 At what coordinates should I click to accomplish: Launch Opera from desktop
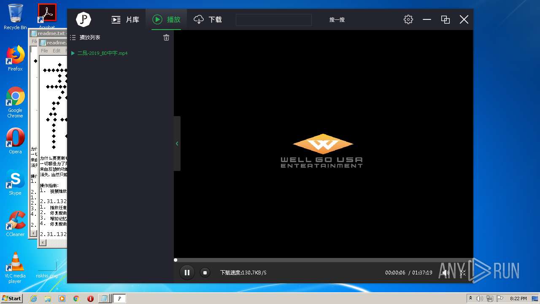click(x=15, y=141)
